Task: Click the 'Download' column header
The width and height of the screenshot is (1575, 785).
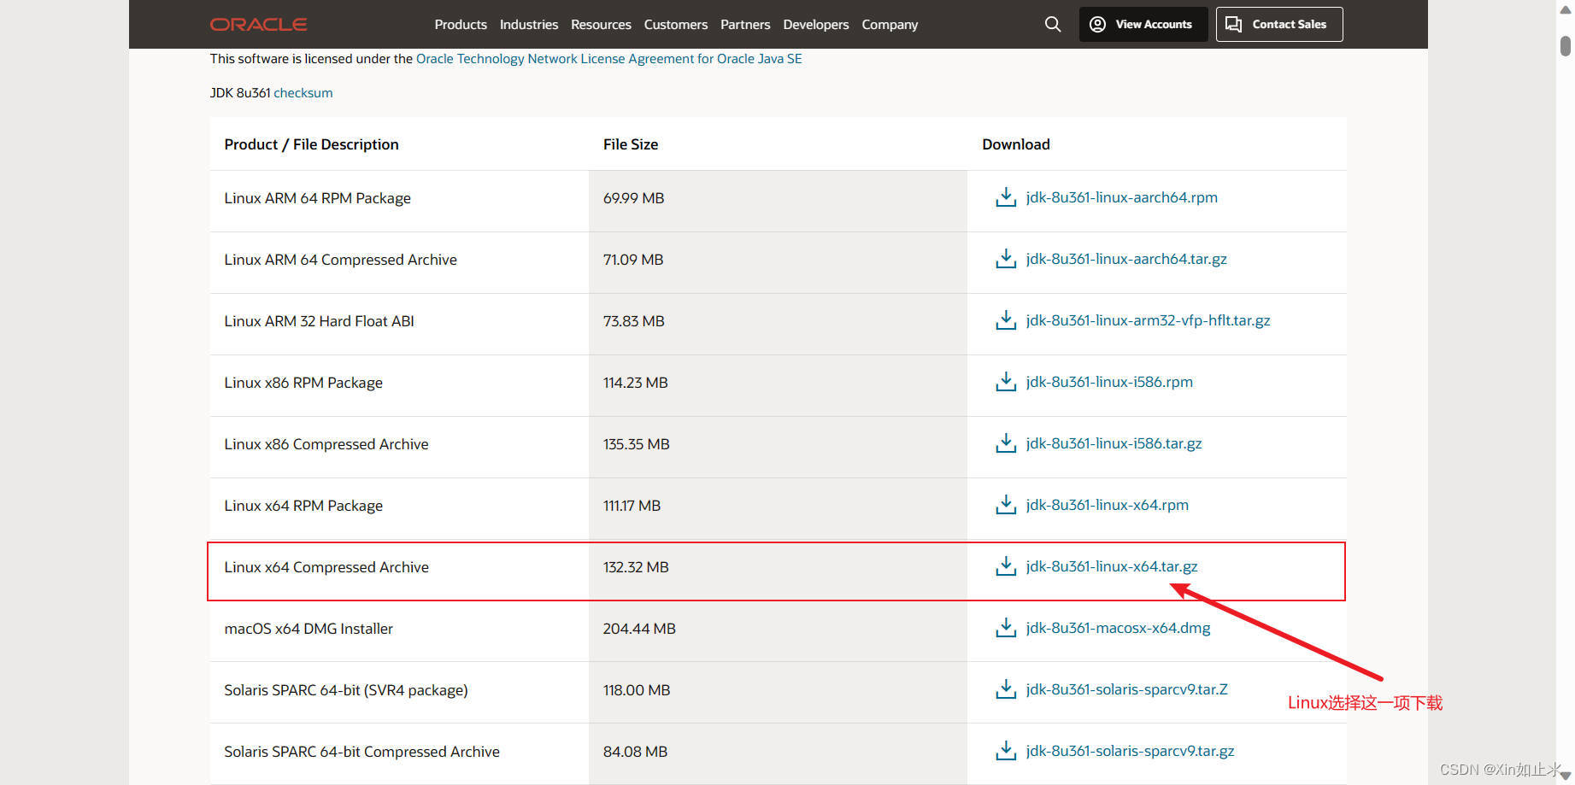Action: [x=1016, y=144]
